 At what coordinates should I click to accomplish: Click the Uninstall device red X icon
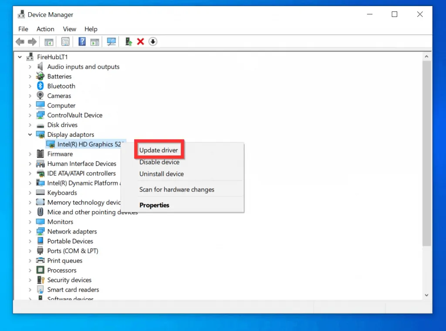click(x=140, y=41)
